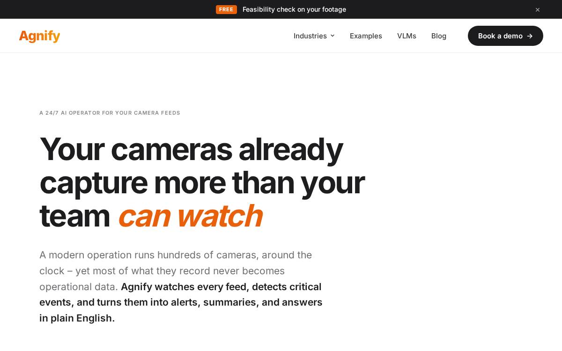The image size is (562, 351).
Task: Expand the Industries dropdown menu
Action: coord(314,36)
